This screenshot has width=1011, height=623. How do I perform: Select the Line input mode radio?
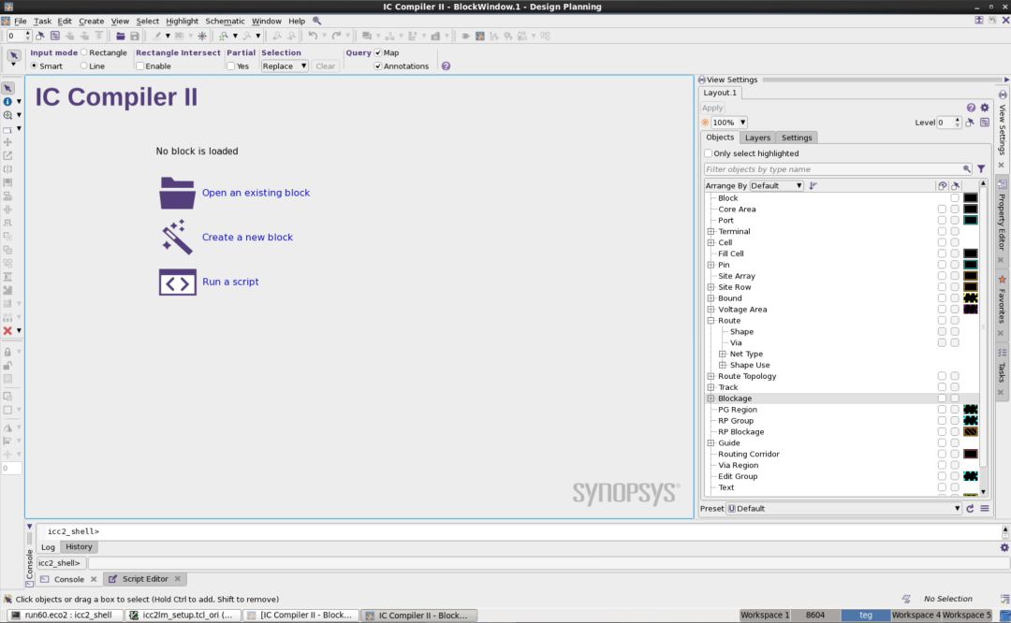click(x=84, y=65)
